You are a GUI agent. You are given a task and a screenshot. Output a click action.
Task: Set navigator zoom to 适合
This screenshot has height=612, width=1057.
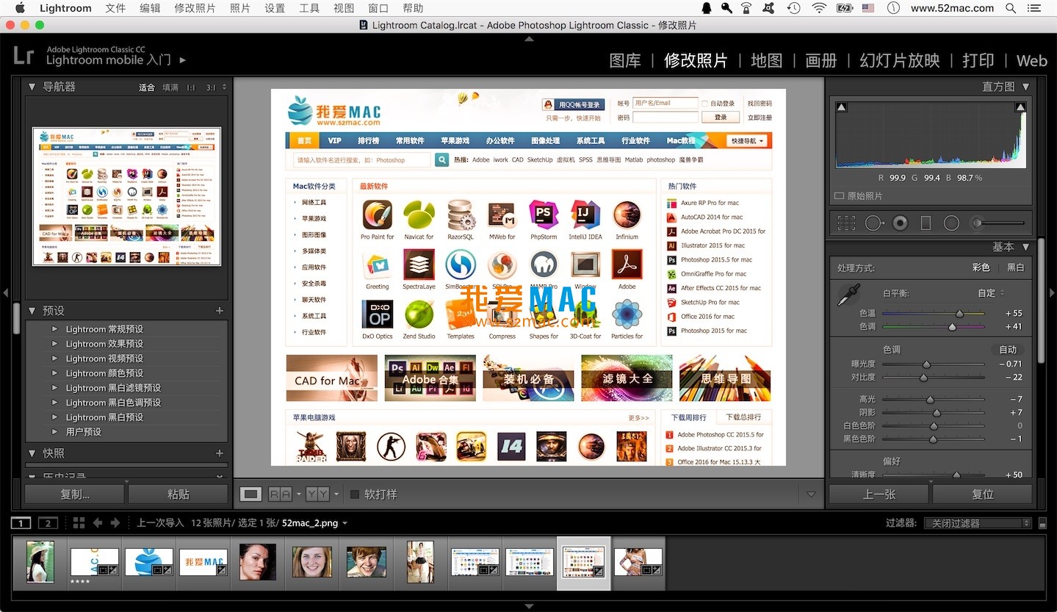(x=147, y=87)
